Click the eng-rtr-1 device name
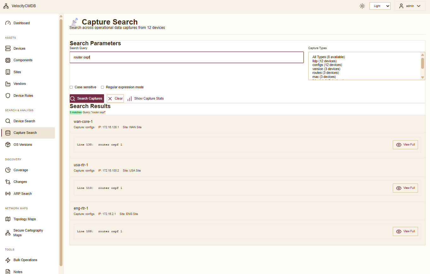430x274 pixels. coord(81,208)
